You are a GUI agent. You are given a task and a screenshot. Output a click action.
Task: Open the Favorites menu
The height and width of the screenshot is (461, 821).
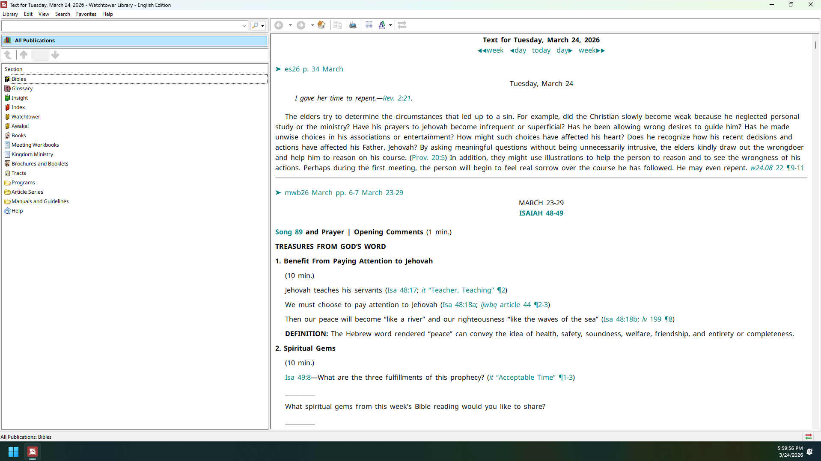point(86,14)
